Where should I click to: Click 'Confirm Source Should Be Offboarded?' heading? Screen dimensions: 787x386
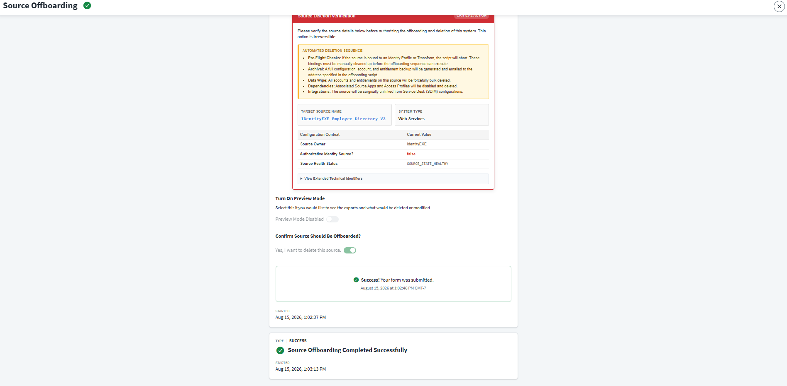click(318, 236)
